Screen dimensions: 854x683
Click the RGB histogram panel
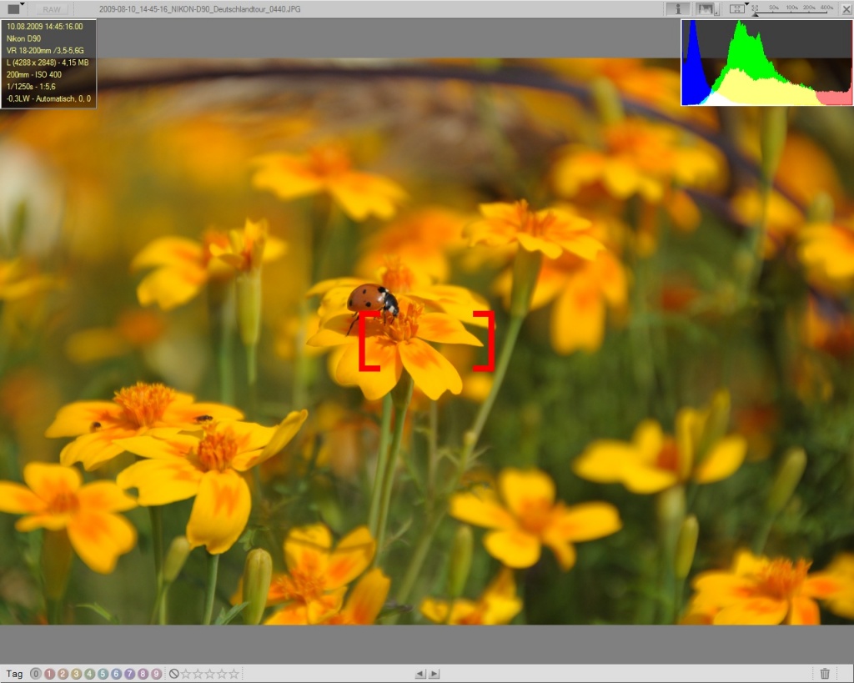(766, 62)
